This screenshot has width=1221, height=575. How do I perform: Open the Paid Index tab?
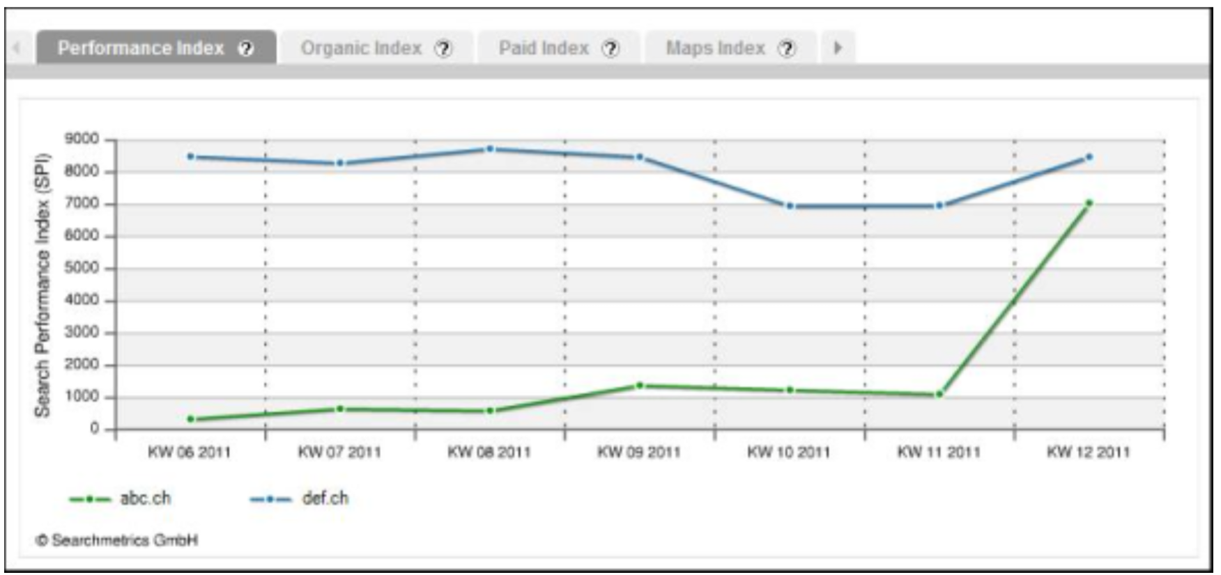point(544,49)
